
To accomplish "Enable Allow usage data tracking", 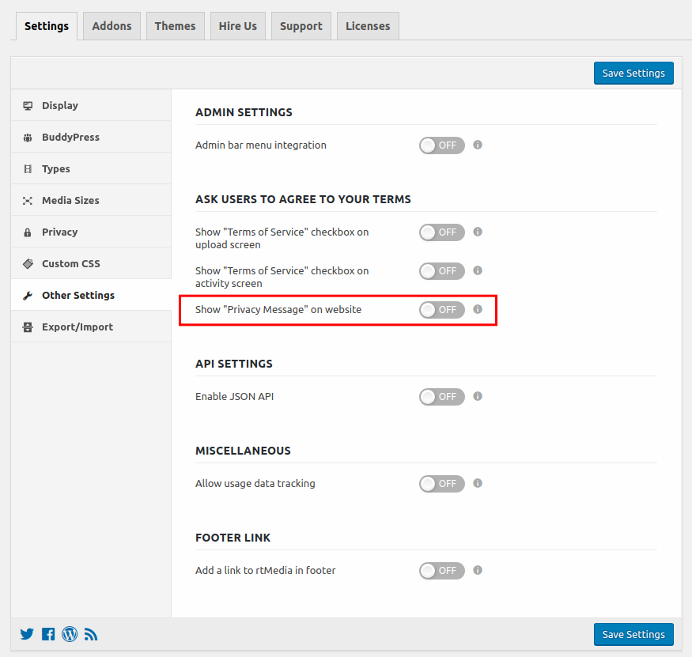I will [441, 483].
